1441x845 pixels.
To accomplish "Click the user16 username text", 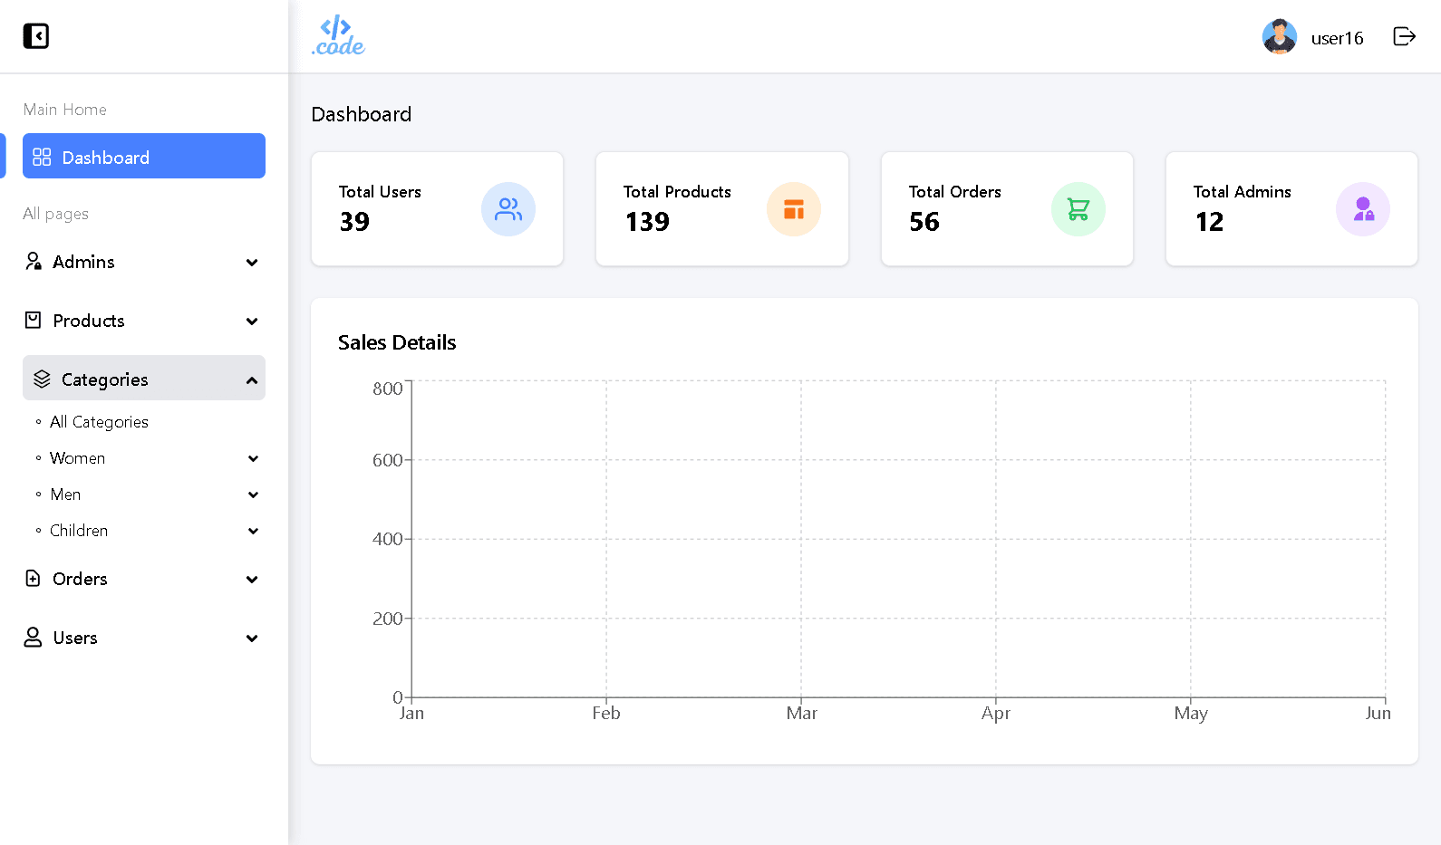I will 1337,38.
